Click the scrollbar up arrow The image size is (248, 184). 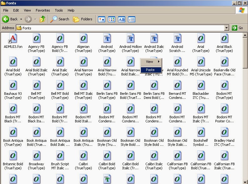pyautogui.click(x=245, y=35)
